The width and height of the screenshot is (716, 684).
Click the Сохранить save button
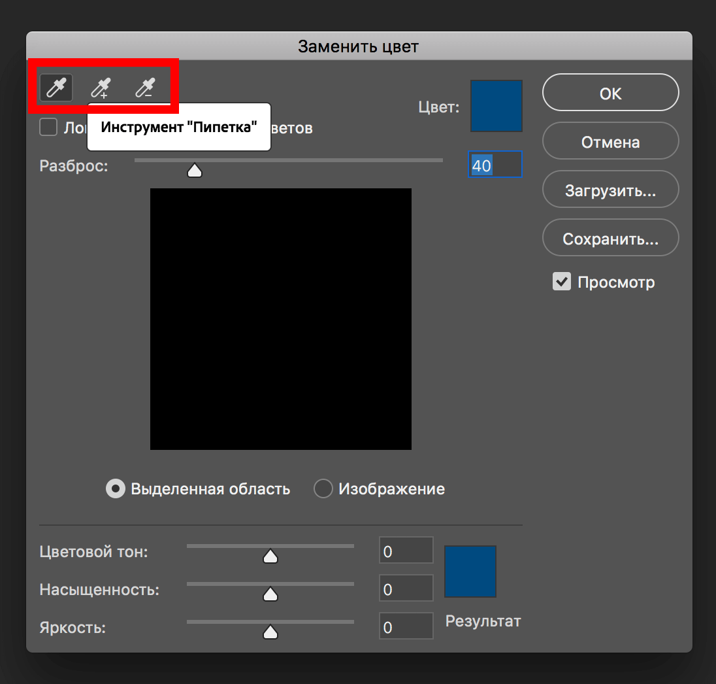point(610,239)
